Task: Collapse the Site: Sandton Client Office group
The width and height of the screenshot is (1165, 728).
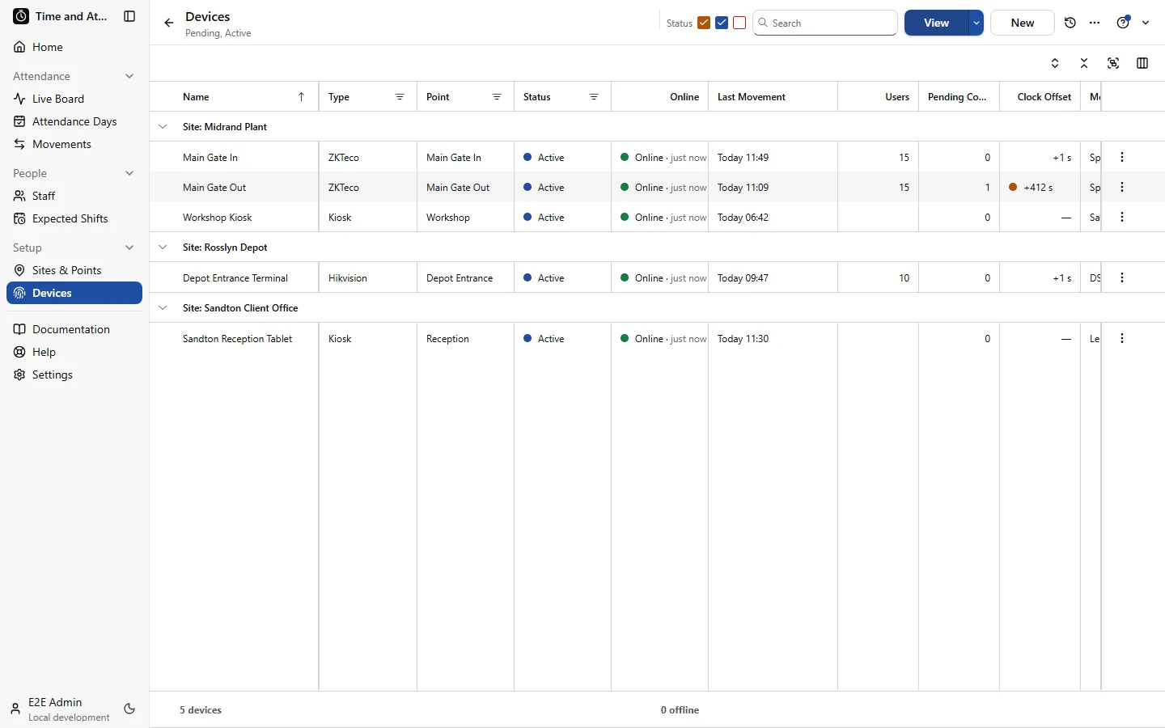Action: 163,308
